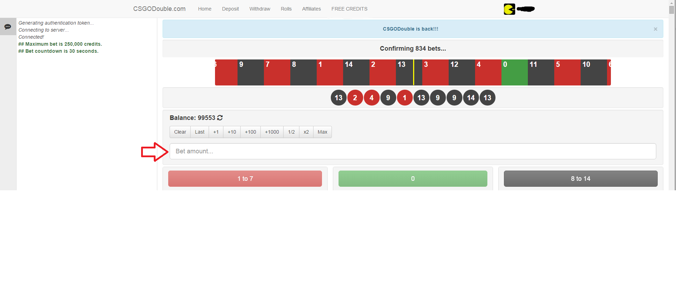Click the 'Connecting to server...' chat line

44,30
